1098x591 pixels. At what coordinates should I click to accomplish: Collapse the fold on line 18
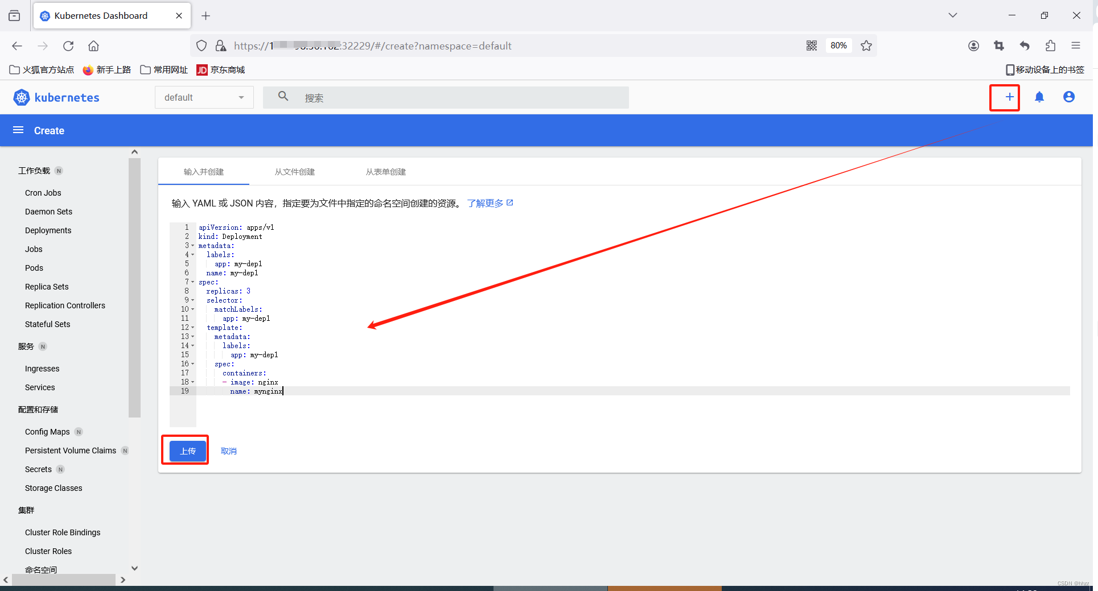click(192, 382)
